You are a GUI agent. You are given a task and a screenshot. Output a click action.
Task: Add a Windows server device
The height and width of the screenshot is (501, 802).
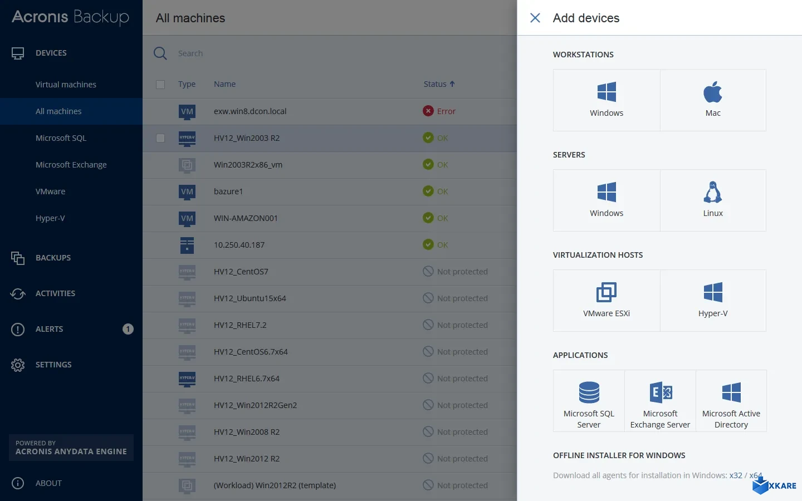click(x=607, y=200)
